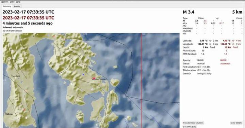Click the Phase Count value 19
Viewport: 245px width, 128px height.
(203, 51)
